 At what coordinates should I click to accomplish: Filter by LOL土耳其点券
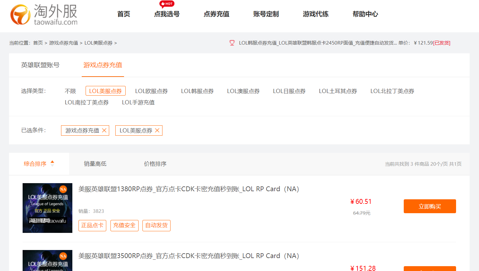(x=338, y=91)
